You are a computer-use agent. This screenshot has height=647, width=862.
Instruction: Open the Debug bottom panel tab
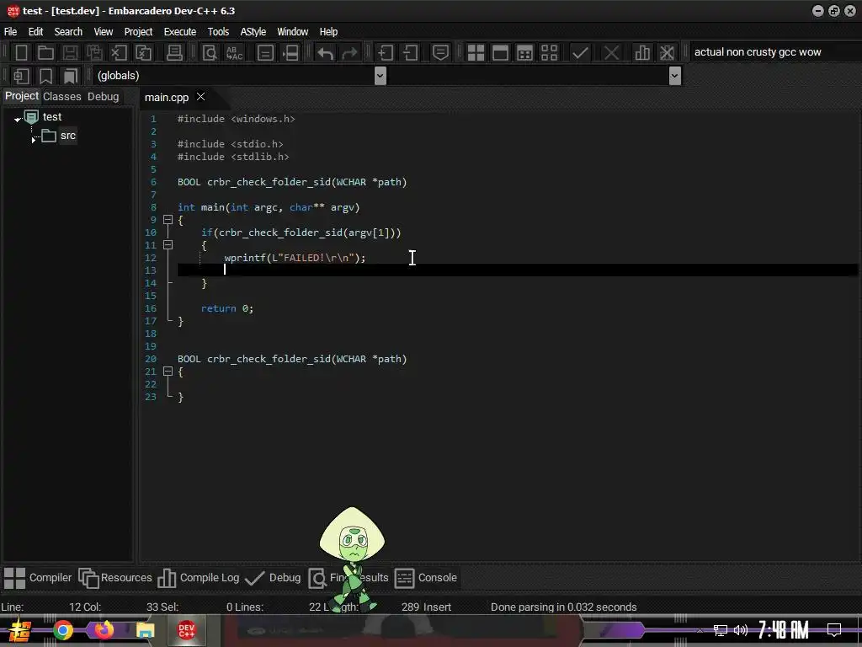(273, 578)
